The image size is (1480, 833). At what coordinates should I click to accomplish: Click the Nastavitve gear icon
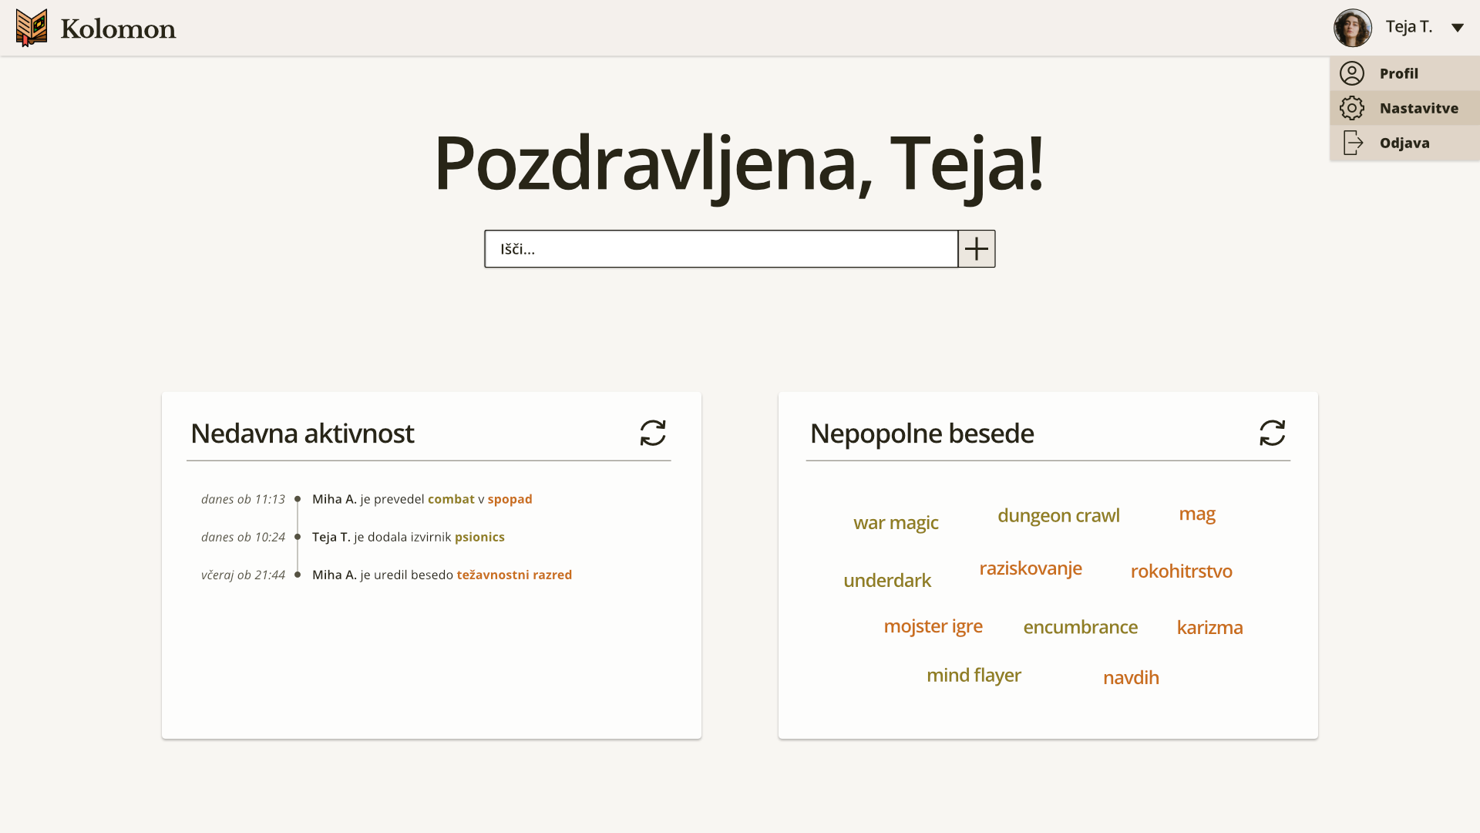pyautogui.click(x=1351, y=108)
